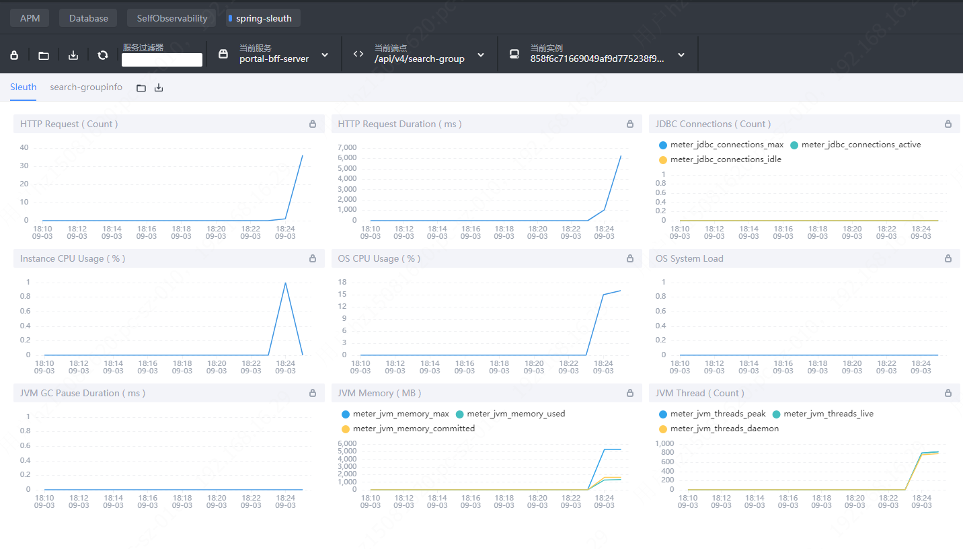
Task: Hide the meter_jvm_memory_used series
Action: [x=515, y=413]
